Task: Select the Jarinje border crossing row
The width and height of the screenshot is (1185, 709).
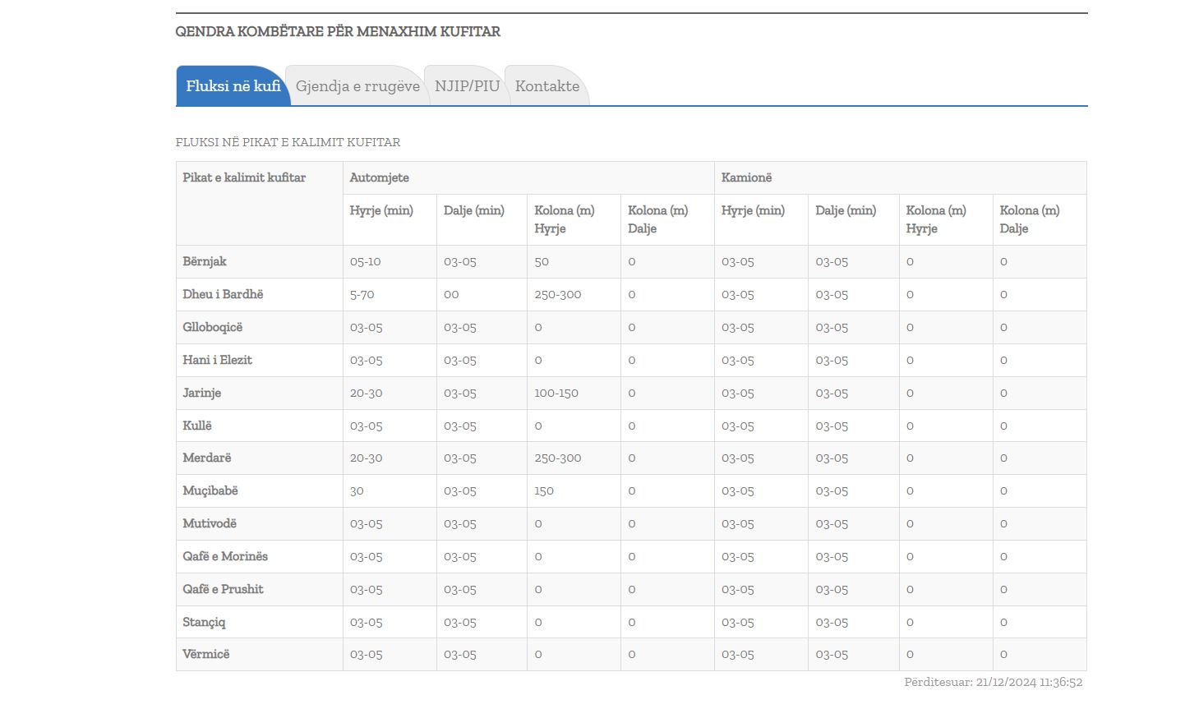Action: tap(202, 393)
